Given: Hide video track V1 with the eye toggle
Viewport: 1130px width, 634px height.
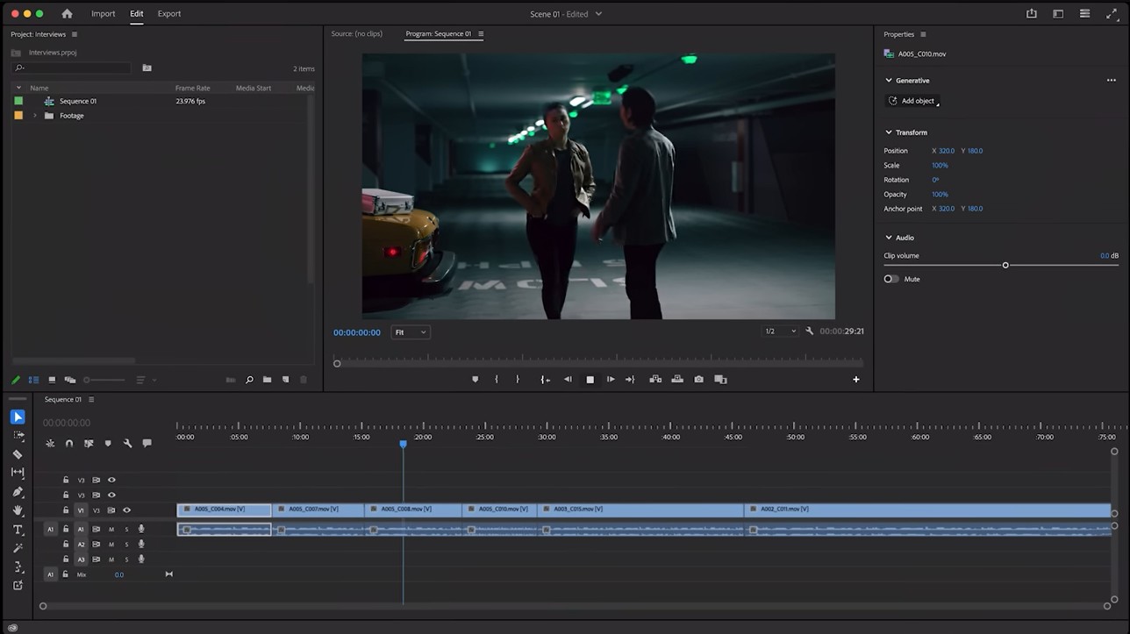Looking at the screenshot, I should (x=127, y=510).
